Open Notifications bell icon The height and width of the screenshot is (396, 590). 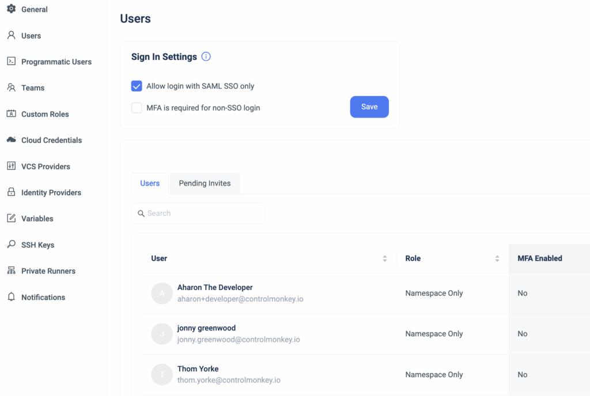pyautogui.click(x=12, y=297)
